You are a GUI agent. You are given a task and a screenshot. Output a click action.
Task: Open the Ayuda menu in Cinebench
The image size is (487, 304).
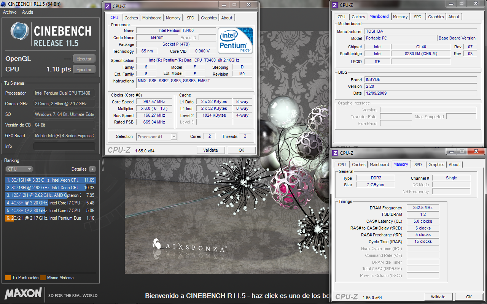(27, 12)
